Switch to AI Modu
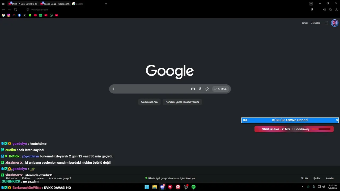Viewport: 340px width, 191px height. point(221,89)
